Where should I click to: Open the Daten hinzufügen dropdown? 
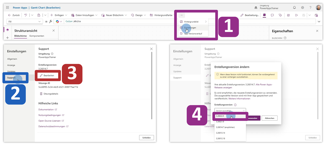pyautogui.click(x=84, y=15)
